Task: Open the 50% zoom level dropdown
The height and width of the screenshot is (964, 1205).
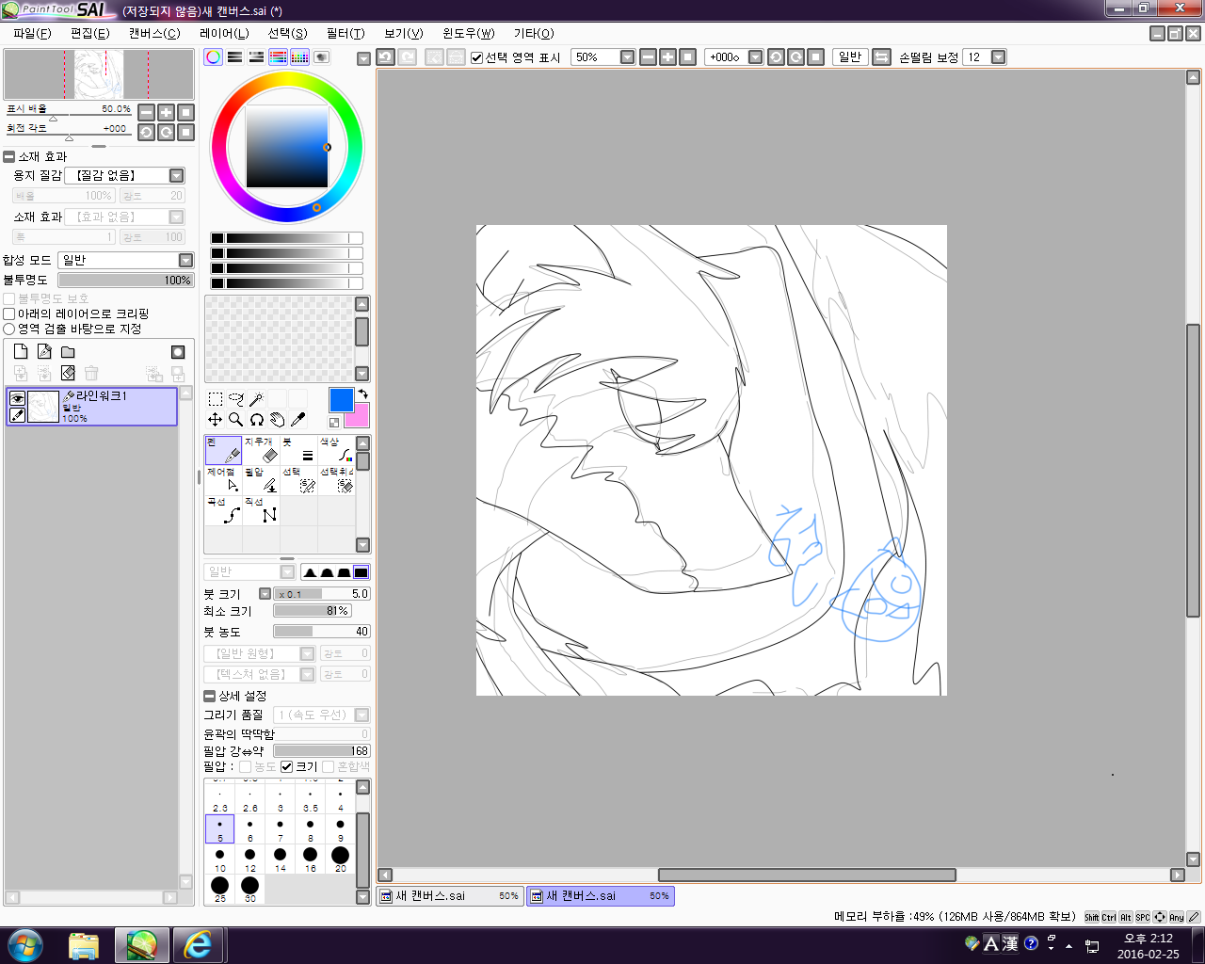Action: point(627,57)
